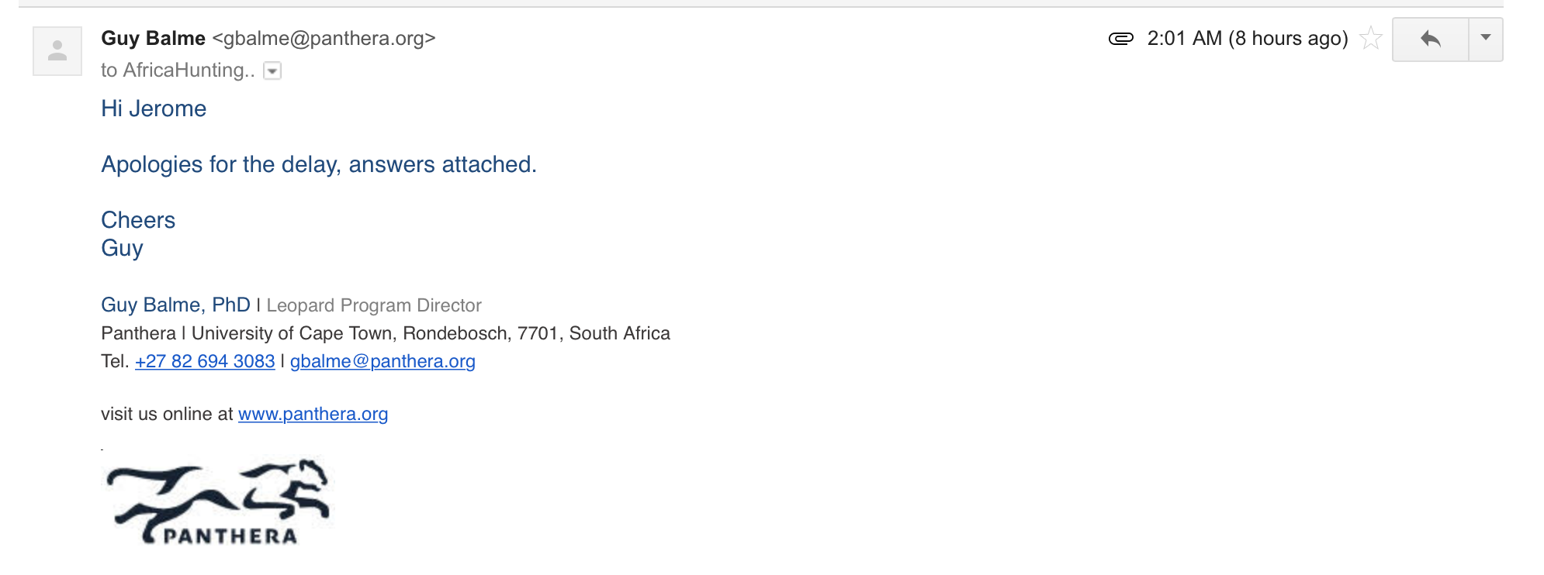This screenshot has height=575, width=1544.
Task: Click the gbalme@panthera.org signature email link
Action: click(x=383, y=361)
